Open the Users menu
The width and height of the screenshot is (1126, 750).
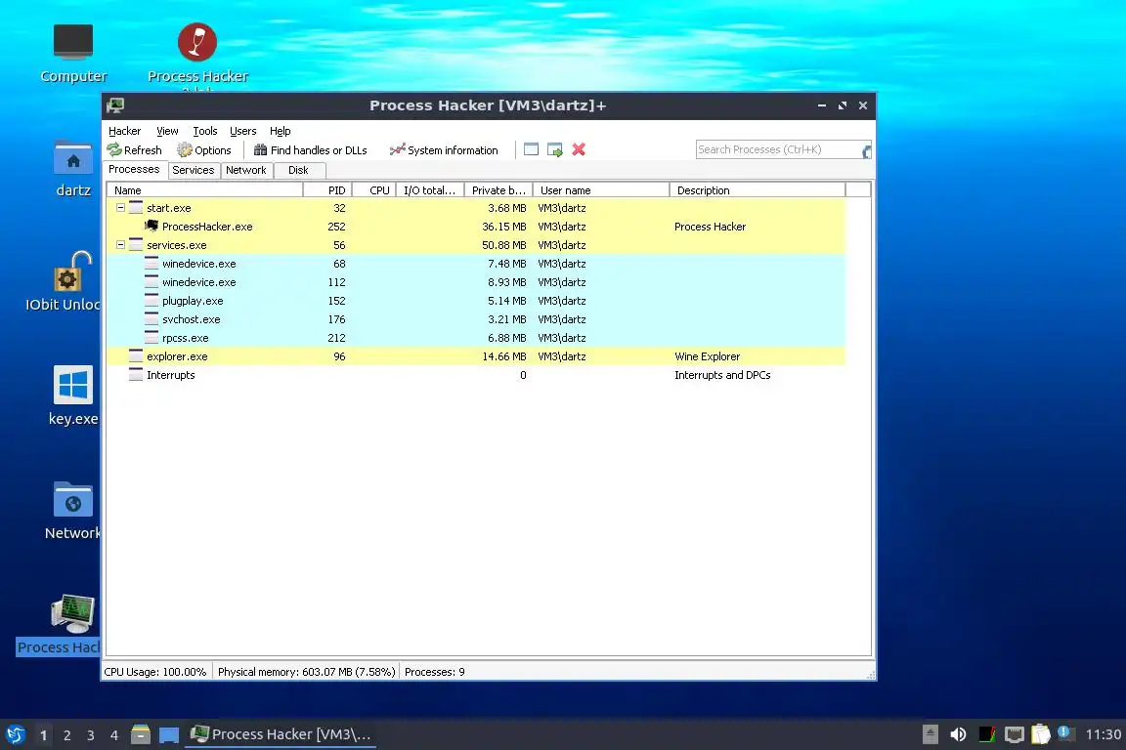242,131
